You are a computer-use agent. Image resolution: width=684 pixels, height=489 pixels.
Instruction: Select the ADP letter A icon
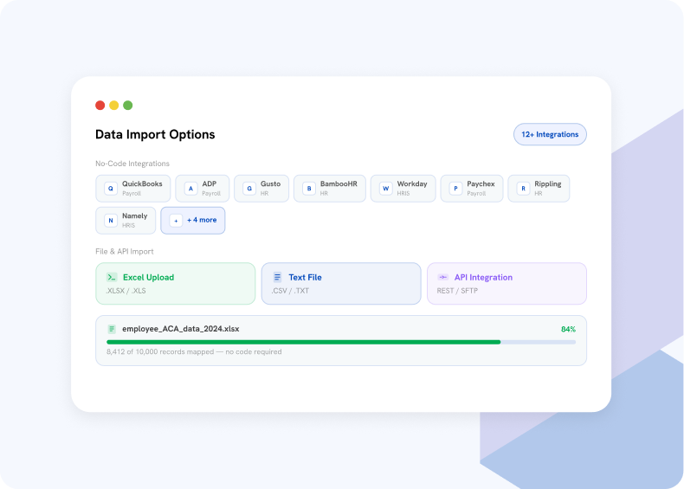(x=190, y=189)
